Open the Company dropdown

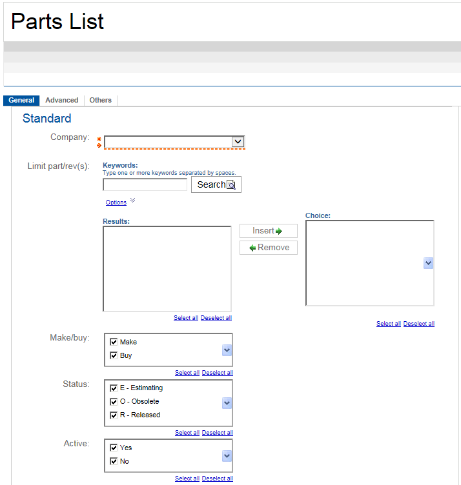(238, 142)
